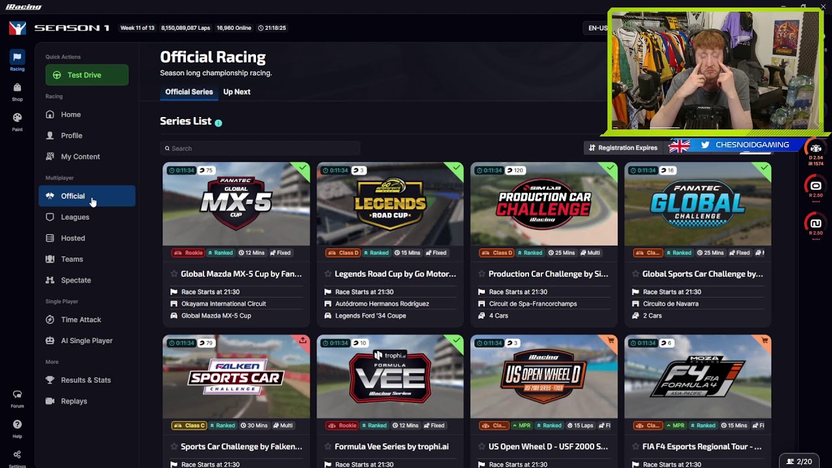Favorite the FIA F4 Esports Regional Tour star

point(636,447)
